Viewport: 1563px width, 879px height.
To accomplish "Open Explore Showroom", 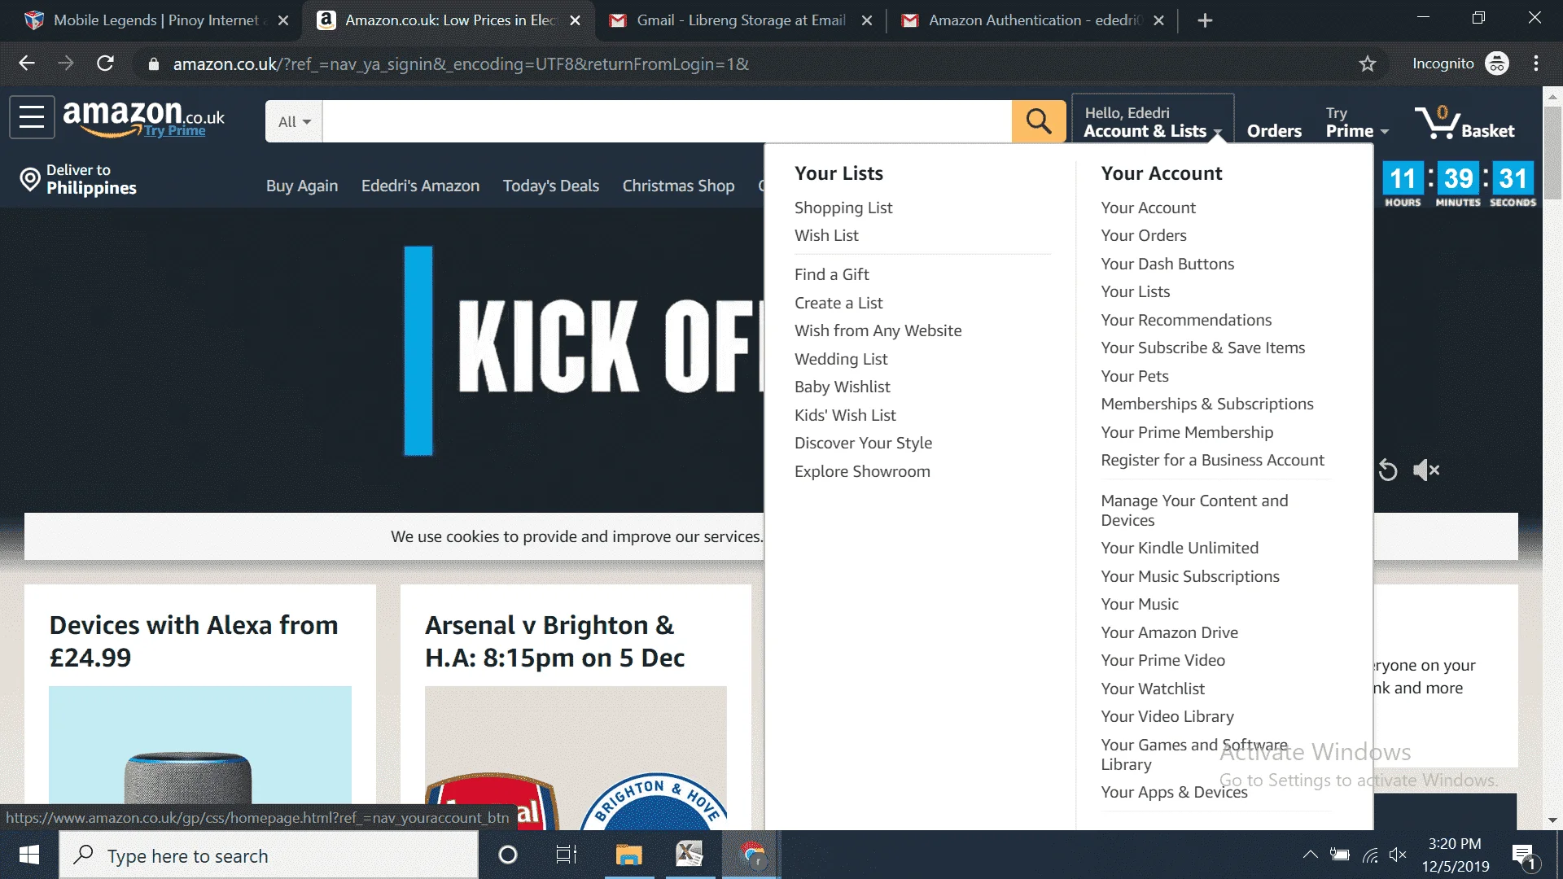I will pos(862,471).
